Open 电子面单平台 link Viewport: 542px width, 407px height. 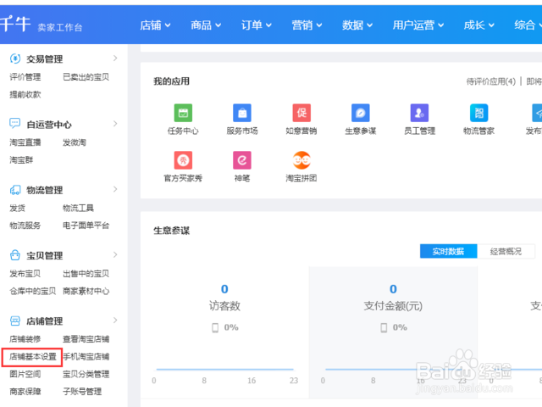[86, 226]
